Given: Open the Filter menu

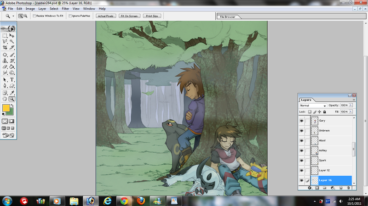Looking at the screenshot, I should coord(65,9).
